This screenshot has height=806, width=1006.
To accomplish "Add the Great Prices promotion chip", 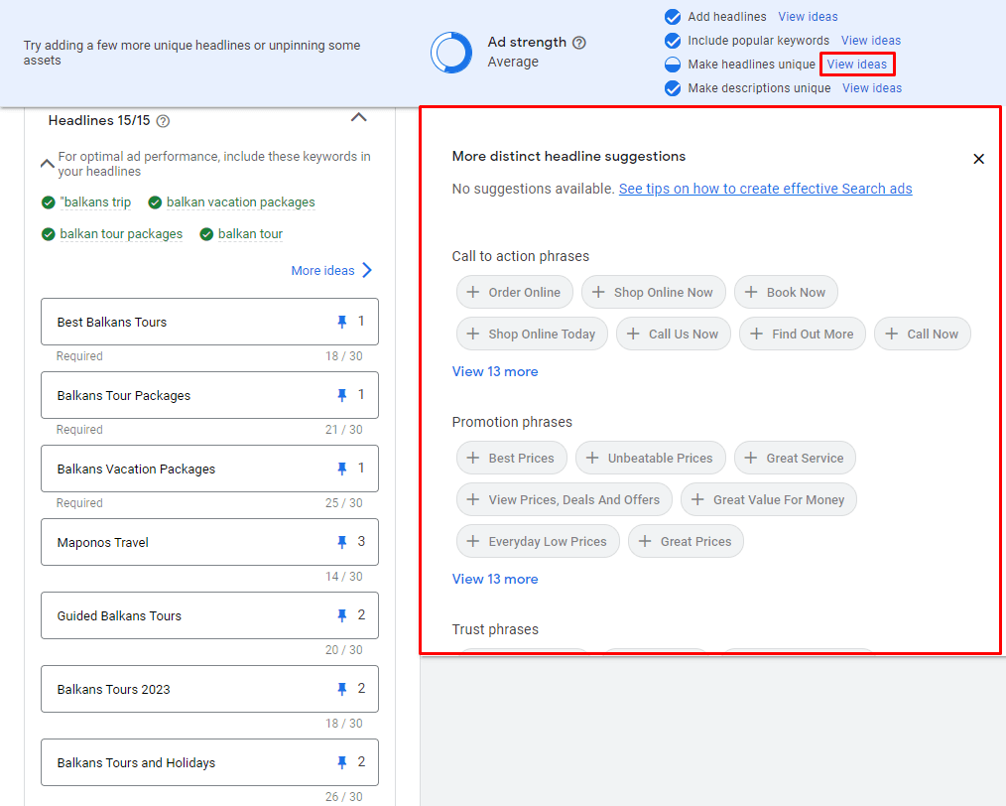I will (686, 541).
